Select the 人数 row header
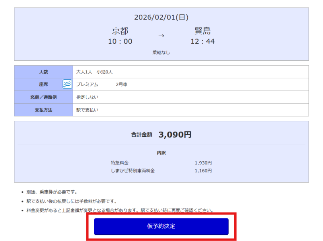The image size is (323, 241). click(x=44, y=72)
